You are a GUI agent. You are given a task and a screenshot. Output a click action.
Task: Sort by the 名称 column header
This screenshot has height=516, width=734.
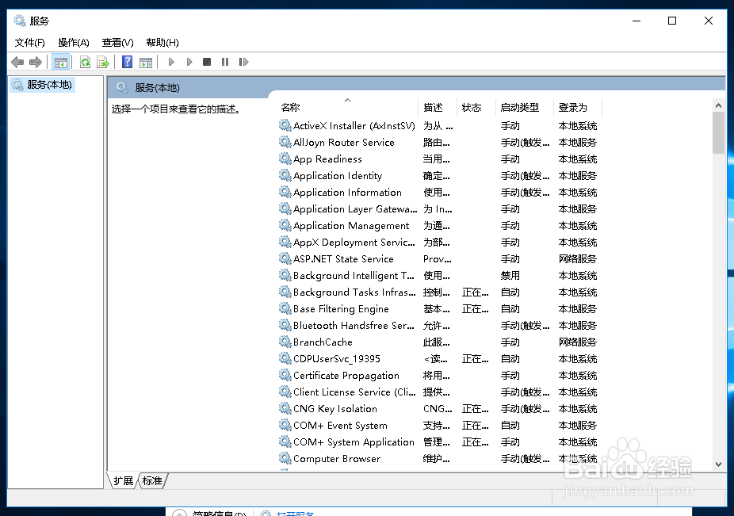point(347,108)
